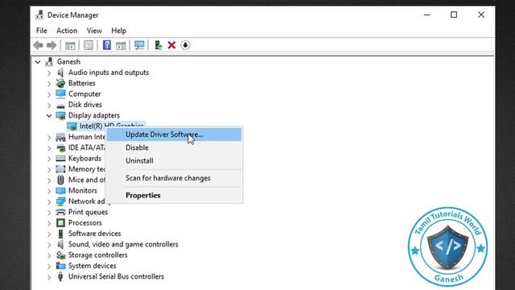Open the Properties sheet toolbar icon
515x290 pixels.
tap(89, 45)
